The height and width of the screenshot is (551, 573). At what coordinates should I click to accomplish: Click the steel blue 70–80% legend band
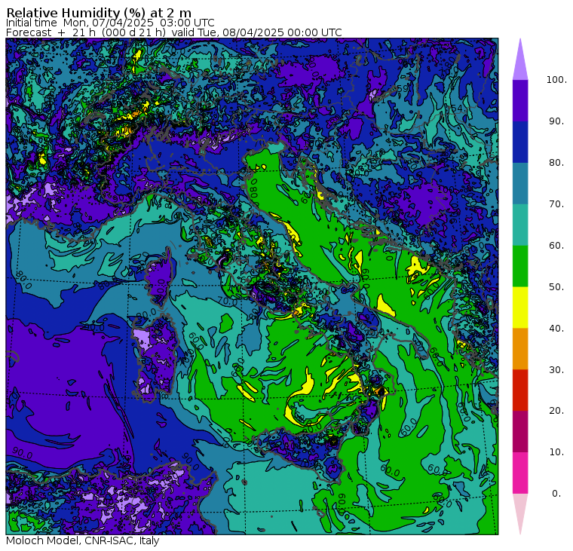coord(520,183)
